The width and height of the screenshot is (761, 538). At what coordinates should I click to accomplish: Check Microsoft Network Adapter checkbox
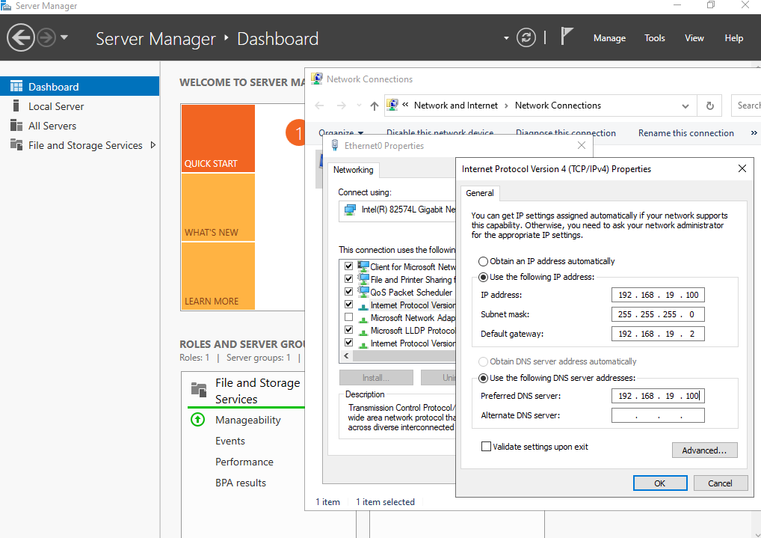(x=348, y=318)
